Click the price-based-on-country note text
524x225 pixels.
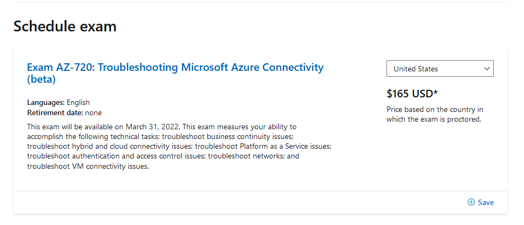435,115
